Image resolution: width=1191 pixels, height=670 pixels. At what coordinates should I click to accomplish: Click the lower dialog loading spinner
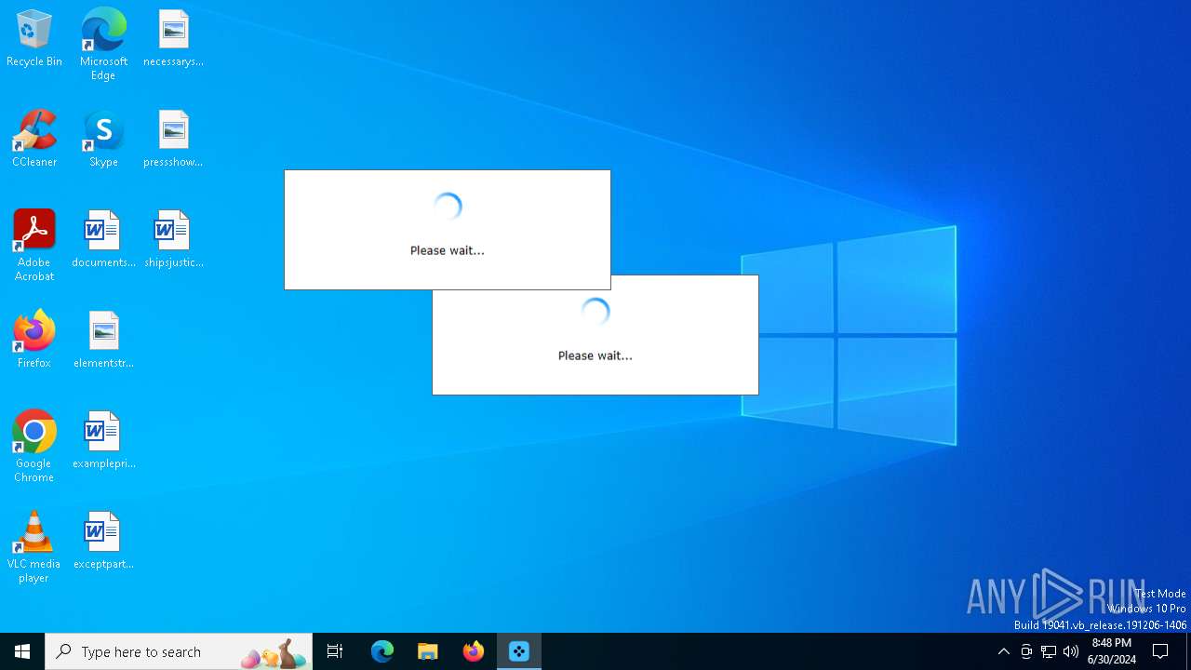595,312
